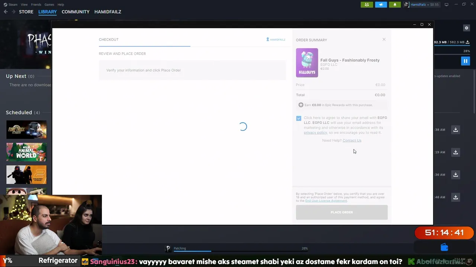Click the Big Picture mode monitor icon
The height and width of the screenshot is (267, 476).
[x=447, y=4]
